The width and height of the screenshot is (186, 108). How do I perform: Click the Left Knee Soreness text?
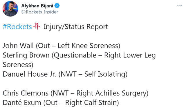tap(88, 46)
